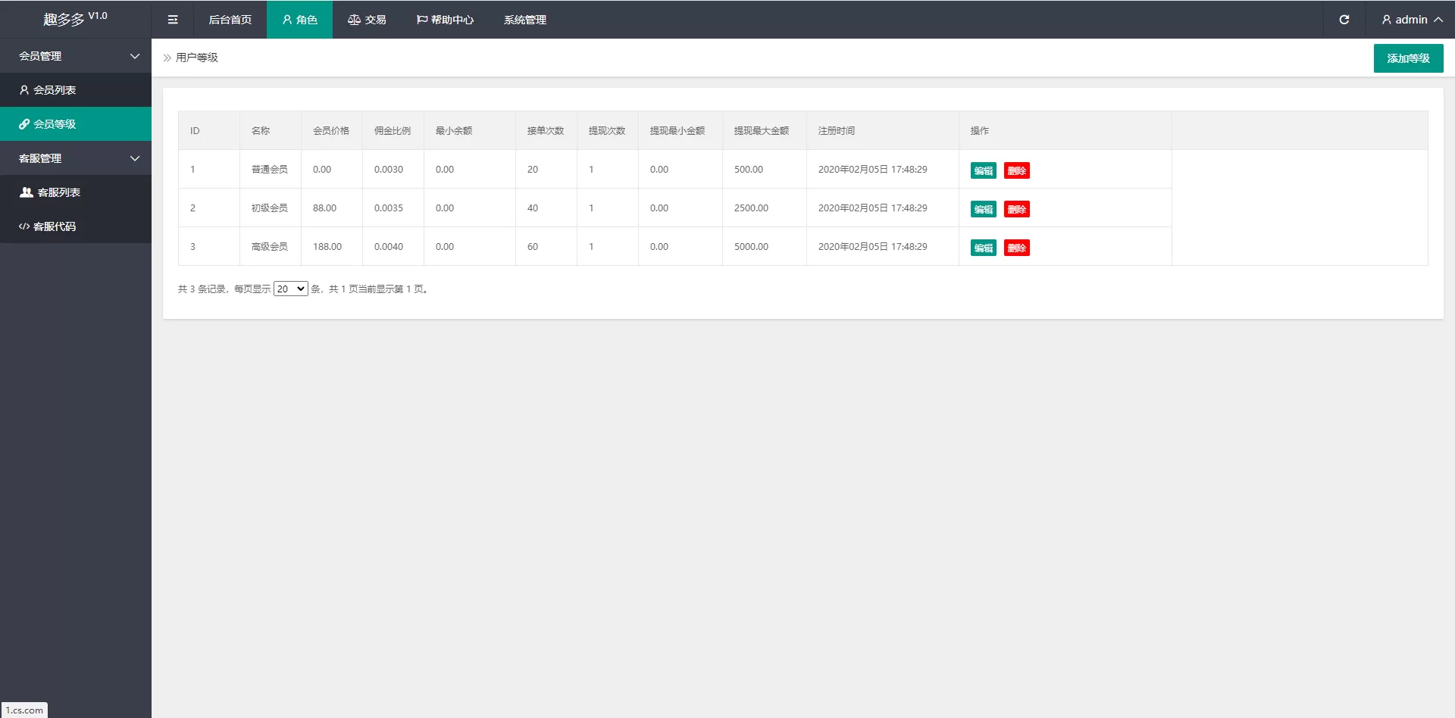This screenshot has height=718, width=1455.
Task: Open 系统管理 menu
Action: (524, 20)
